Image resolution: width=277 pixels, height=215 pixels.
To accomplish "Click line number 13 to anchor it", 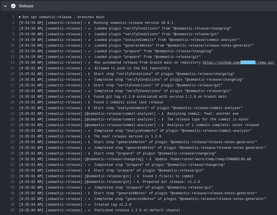I will coord(12,62).
